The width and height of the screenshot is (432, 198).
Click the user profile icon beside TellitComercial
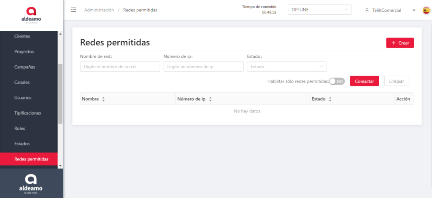click(x=367, y=10)
